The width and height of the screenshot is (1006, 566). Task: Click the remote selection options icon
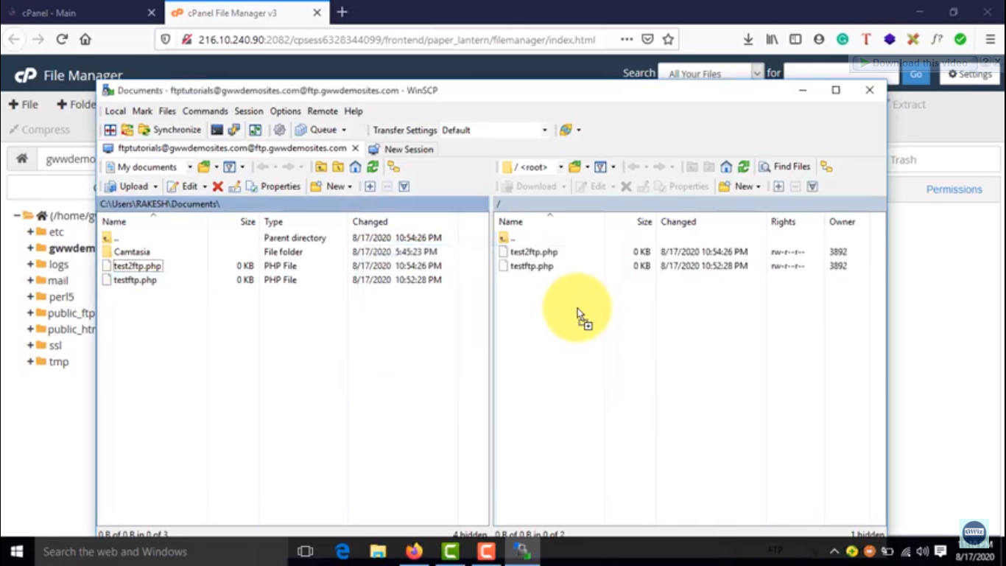coord(812,186)
